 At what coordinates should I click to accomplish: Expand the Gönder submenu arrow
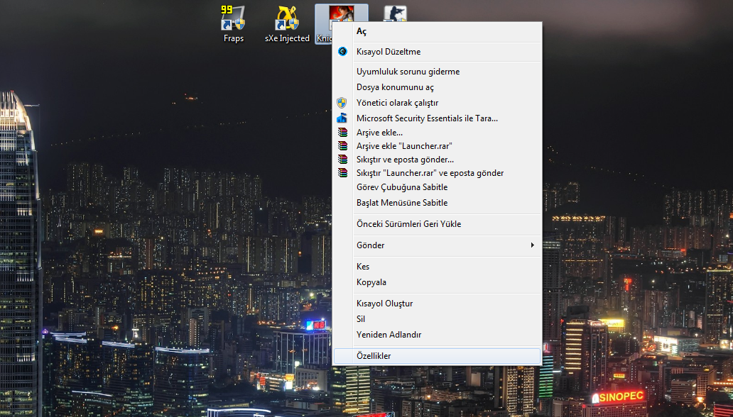pyautogui.click(x=532, y=245)
